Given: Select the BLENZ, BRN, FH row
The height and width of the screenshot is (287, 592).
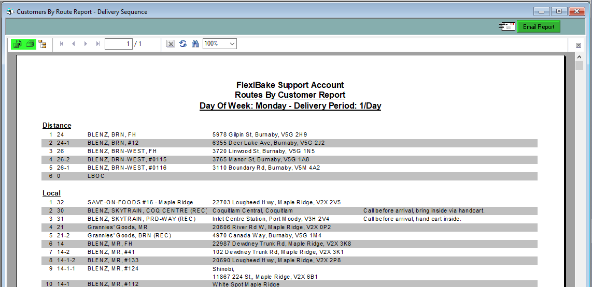Looking at the screenshot, I should point(289,134).
